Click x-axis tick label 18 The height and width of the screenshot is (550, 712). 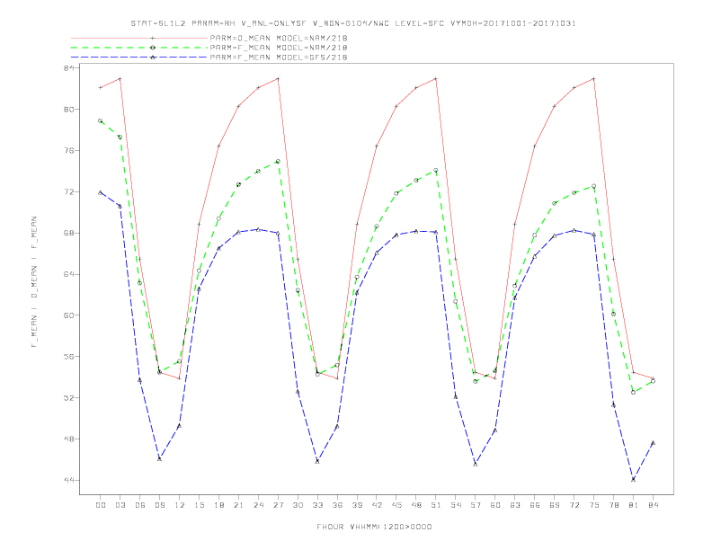pos(218,505)
